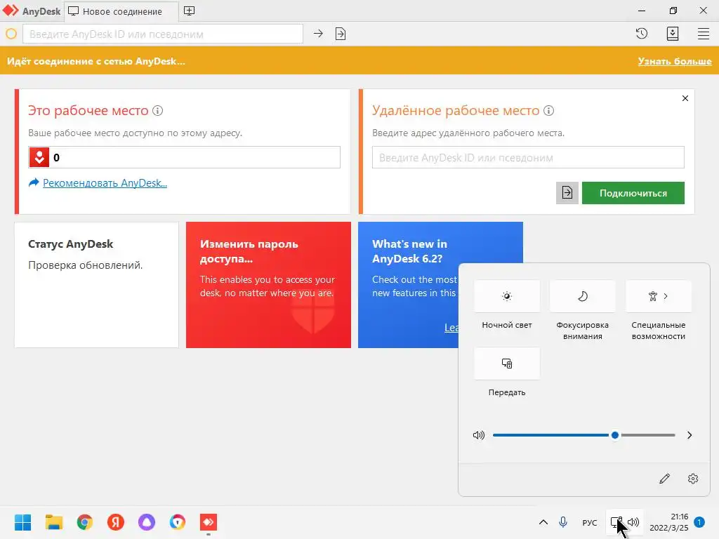The height and width of the screenshot is (539, 719).
Task: Click the top AnyDesk ID address field
Action: (x=163, y=34)
